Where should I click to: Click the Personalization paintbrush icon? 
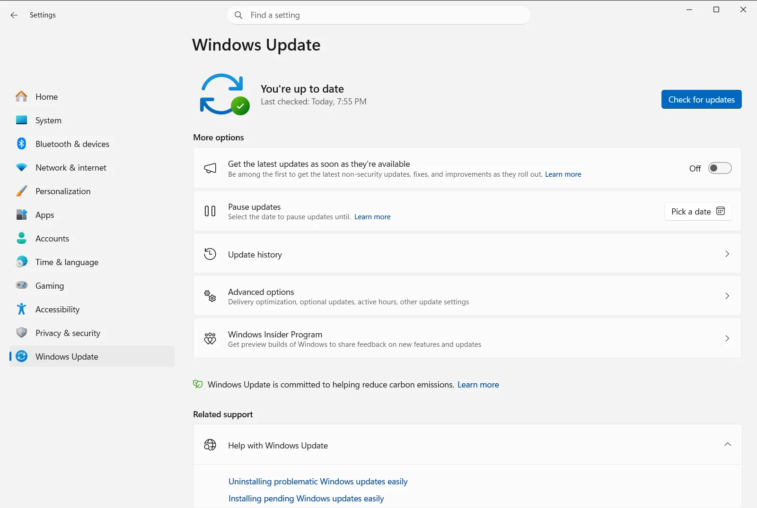(x=21, y=191)
